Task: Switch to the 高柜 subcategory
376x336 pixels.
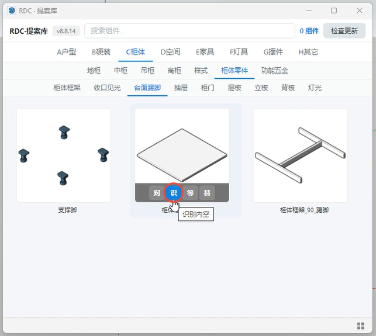Action: point(174,71)
